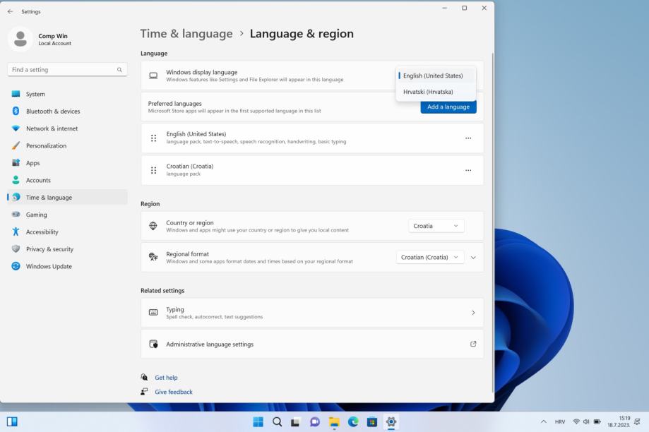Open the Country or region dropdown
The width and height of the screenshot is (649, 432).
[x=436, y=226]
